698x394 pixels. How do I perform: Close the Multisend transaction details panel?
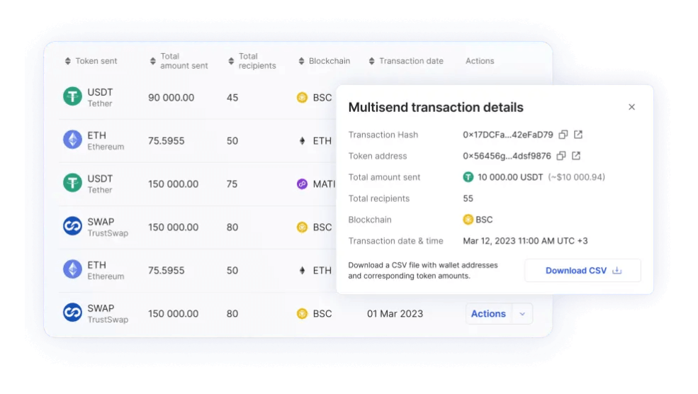[631, 107]
